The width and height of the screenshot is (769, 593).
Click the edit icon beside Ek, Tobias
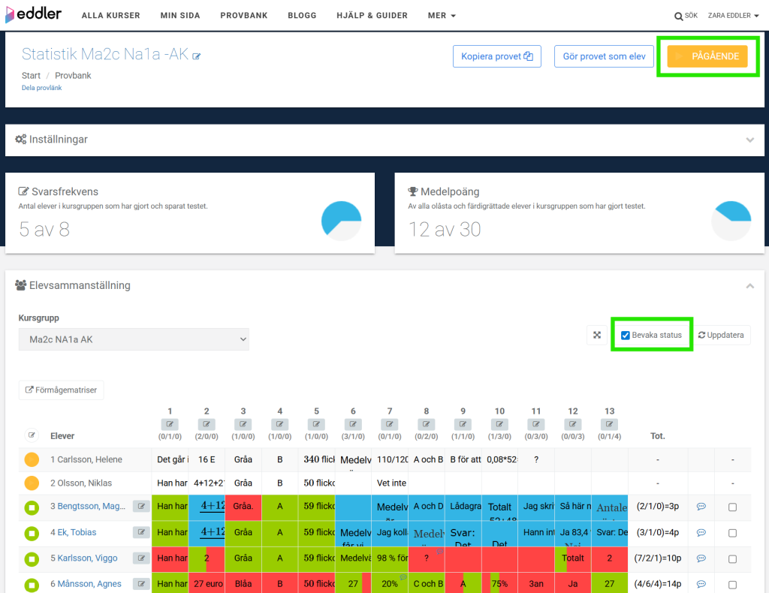(x=141, y=532)
